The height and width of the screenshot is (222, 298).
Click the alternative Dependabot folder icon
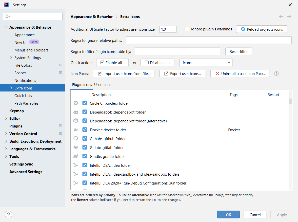(76, 121)
